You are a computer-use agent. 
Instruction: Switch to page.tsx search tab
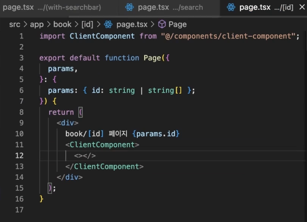point(169,7)
